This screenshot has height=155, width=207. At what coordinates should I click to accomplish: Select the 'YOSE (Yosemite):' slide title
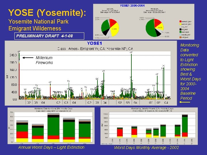pyautogui.click(x=47, y=13)
